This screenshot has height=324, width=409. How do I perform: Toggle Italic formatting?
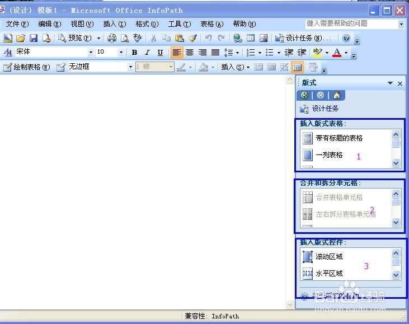[x=147, y=53]
